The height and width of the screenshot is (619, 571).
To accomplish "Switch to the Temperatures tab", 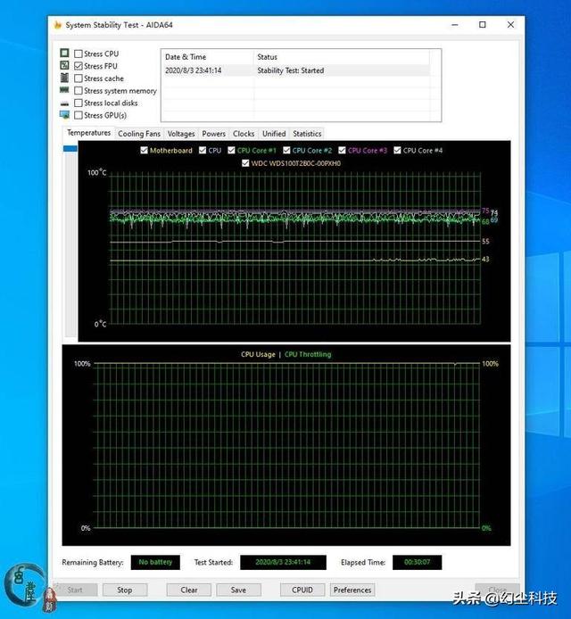I will pos(89,133).
